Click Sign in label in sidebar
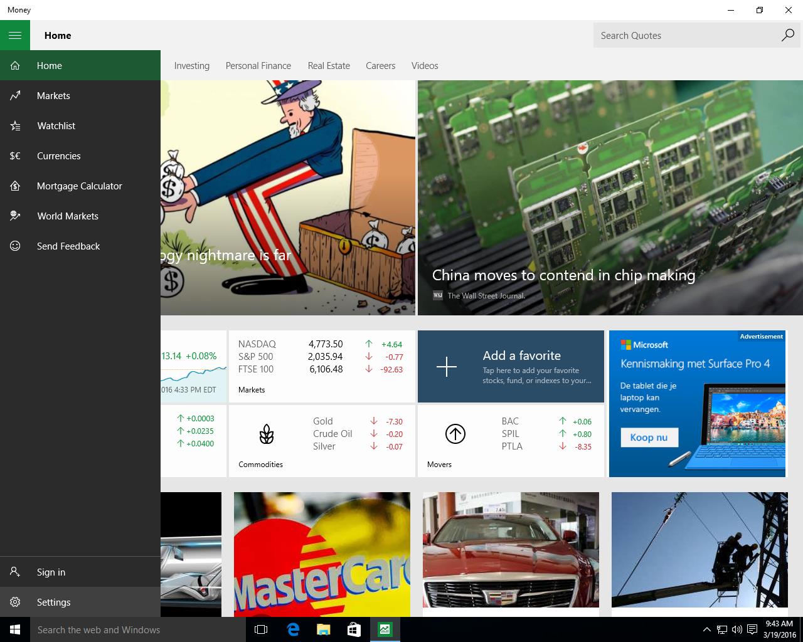Image resolution: width=803 pixels, height=642 pixels. [x=51, y=572]
